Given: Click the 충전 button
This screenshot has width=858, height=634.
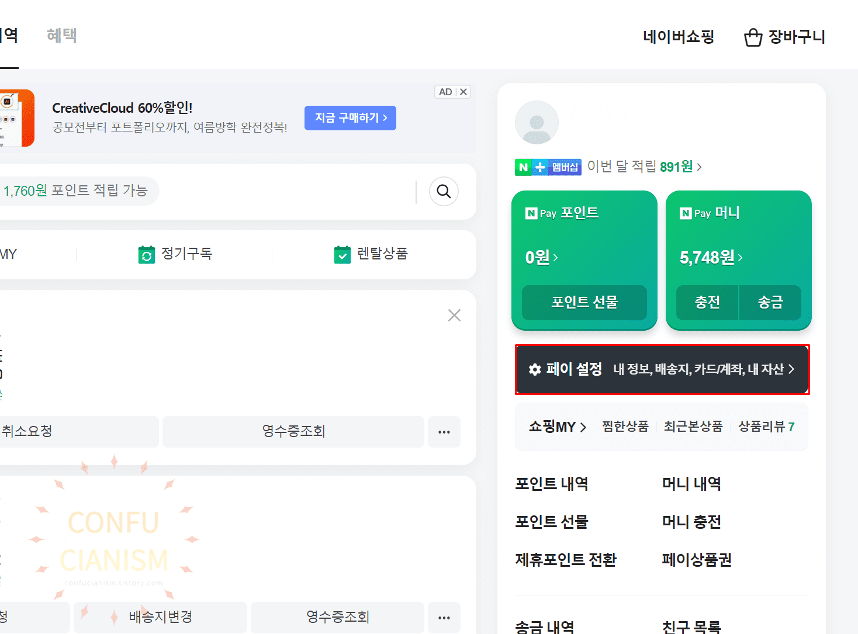Looking at the screenshot, I should click(x=707, y=302).
